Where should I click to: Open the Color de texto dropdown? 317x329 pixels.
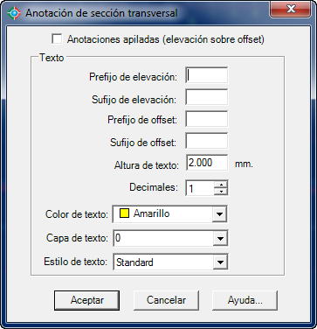pos(219,214)
